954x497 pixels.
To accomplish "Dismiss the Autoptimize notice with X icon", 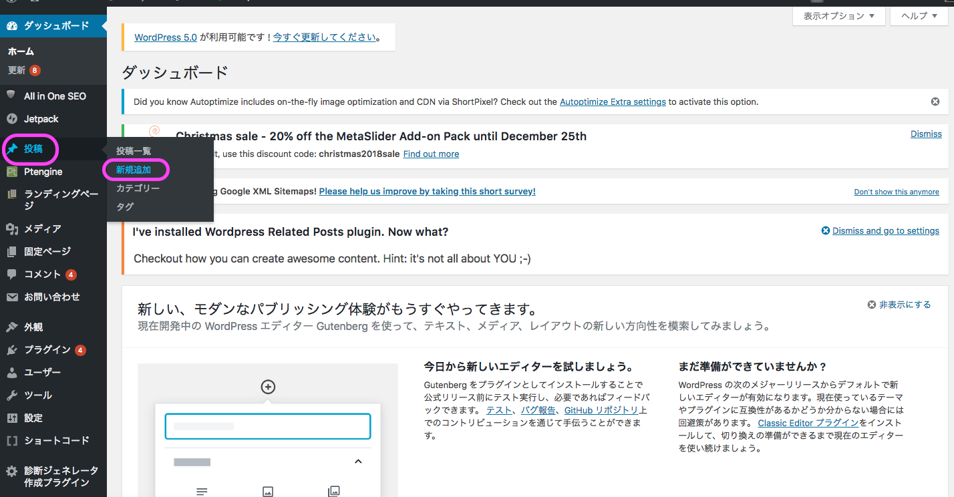I will (x=935, y=102).
